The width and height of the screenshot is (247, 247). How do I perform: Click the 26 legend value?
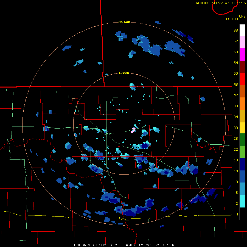point(236,139)
